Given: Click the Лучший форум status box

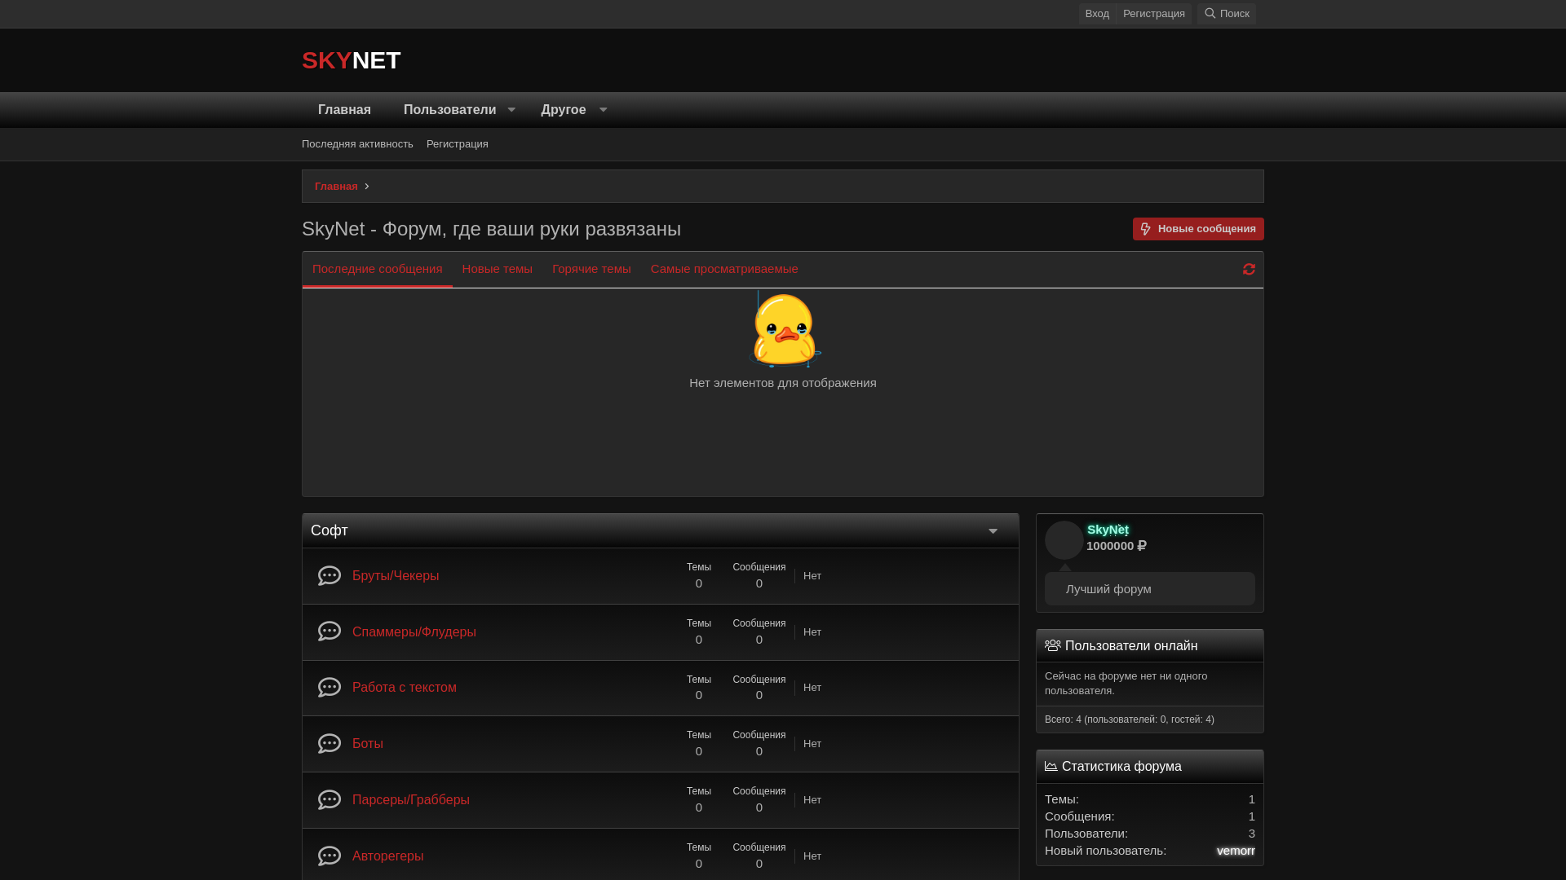Looking at the screenshot, I should click(x=1150, y=588).
